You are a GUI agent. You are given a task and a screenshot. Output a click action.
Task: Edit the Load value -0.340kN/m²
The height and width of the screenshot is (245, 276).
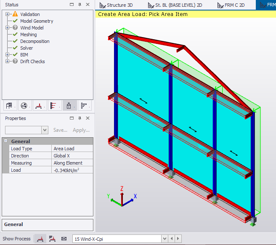(72, 170)
